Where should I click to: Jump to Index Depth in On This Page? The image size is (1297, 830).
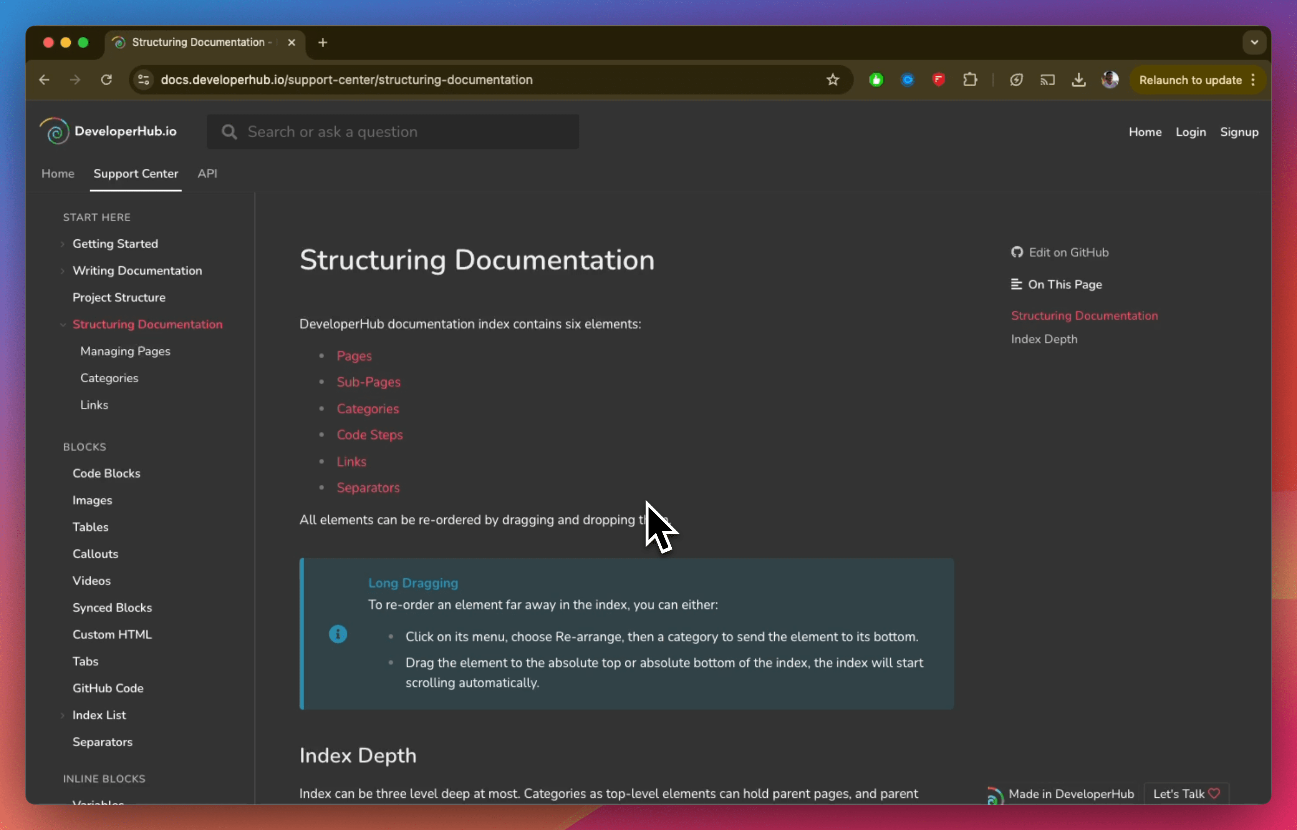click(x=1044, y=339)
